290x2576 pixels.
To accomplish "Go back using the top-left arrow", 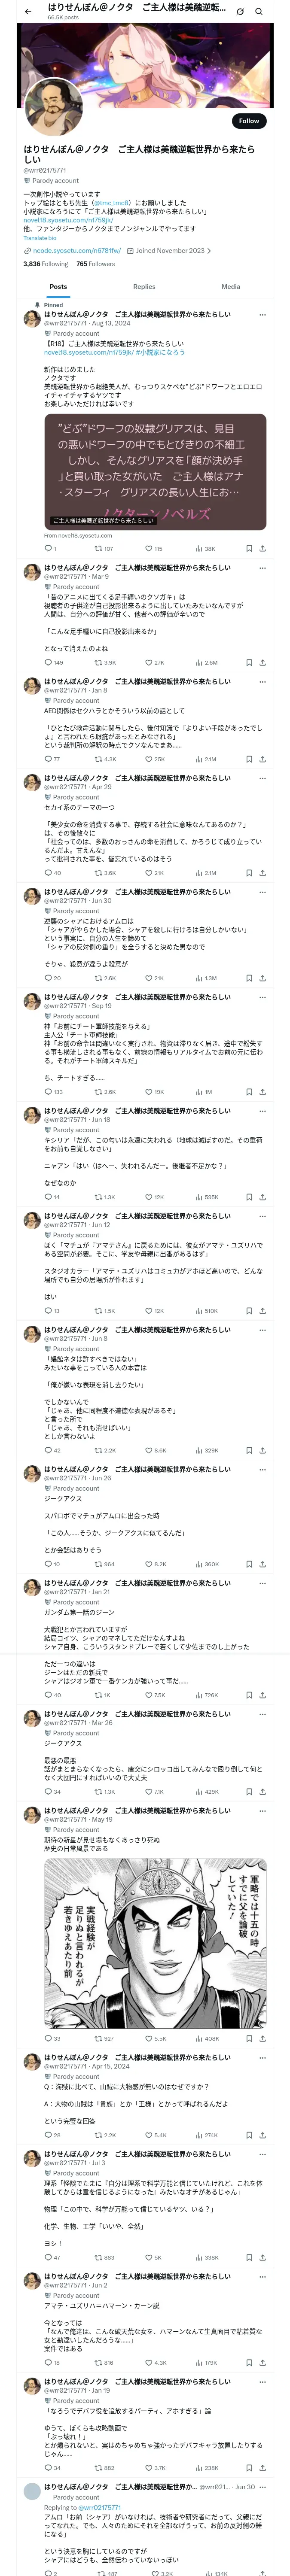I will point(28,11).
